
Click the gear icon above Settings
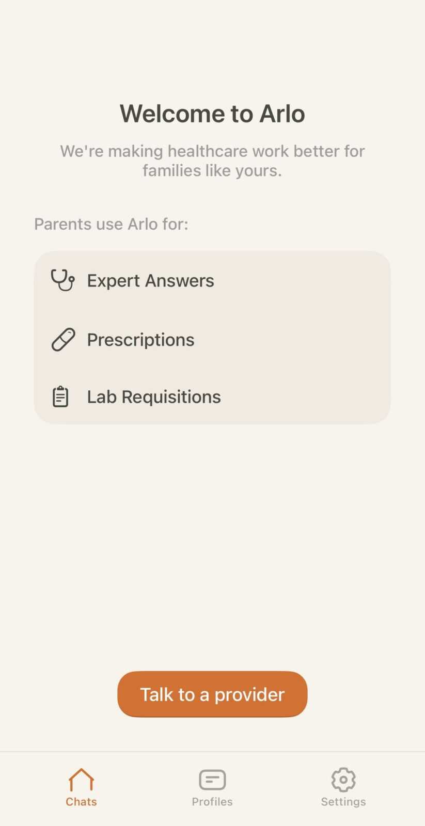coord(343,780)
